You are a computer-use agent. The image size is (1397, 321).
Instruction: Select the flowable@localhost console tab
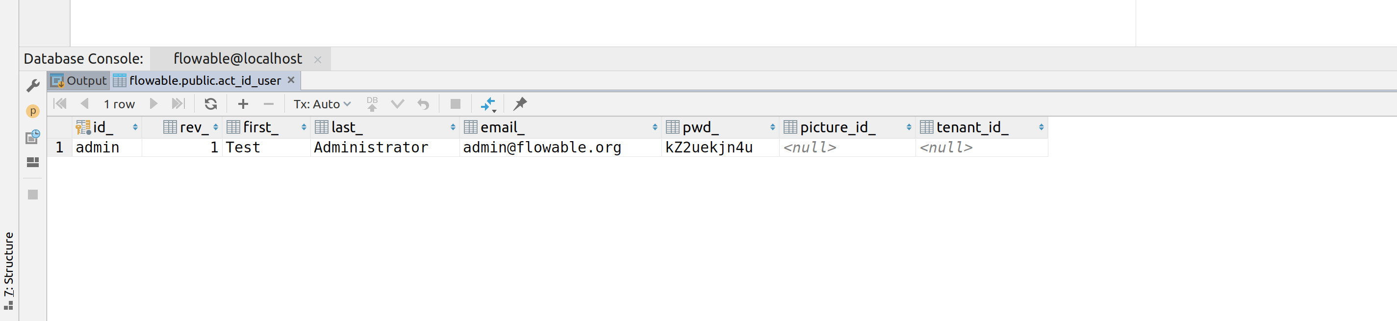(237, 58)
